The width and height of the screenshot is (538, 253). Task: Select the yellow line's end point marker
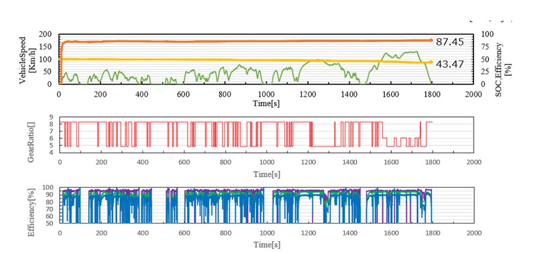pos(430,62)
